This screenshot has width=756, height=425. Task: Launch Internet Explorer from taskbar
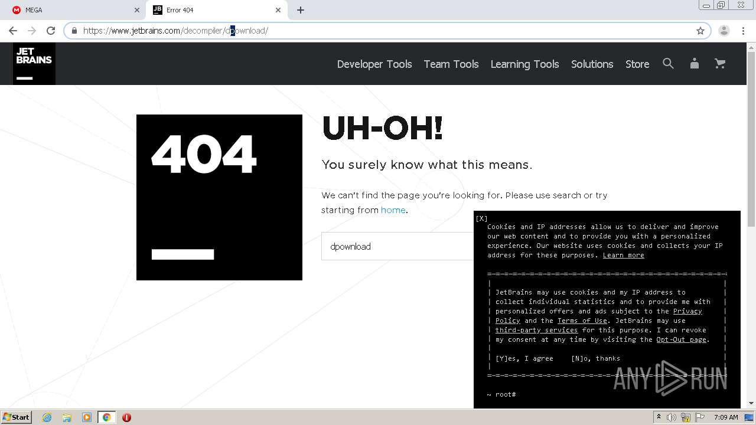(x=47, y=417)
